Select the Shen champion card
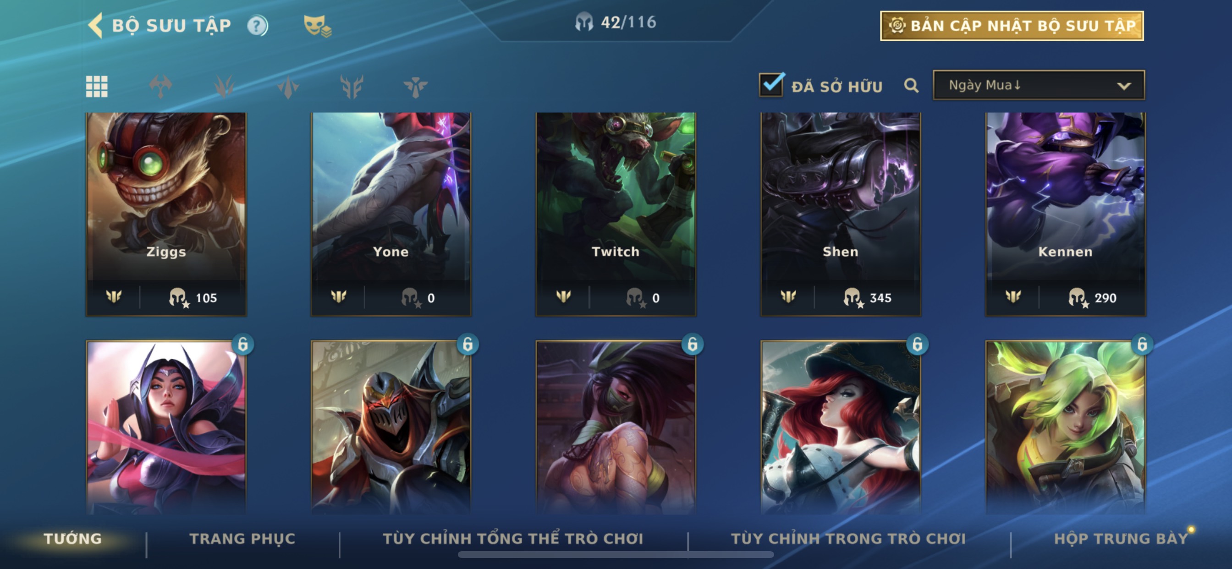The image size is (1232, 569). [840, 214]
